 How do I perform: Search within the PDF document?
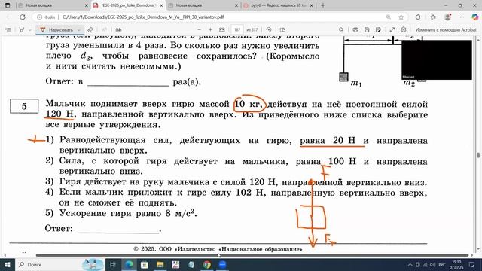click(341, 30)
